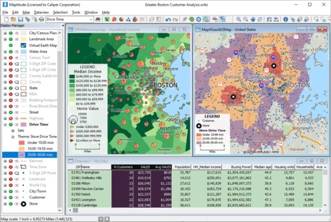
Task: Click the Housing units column header
Action: click(284, 167)
